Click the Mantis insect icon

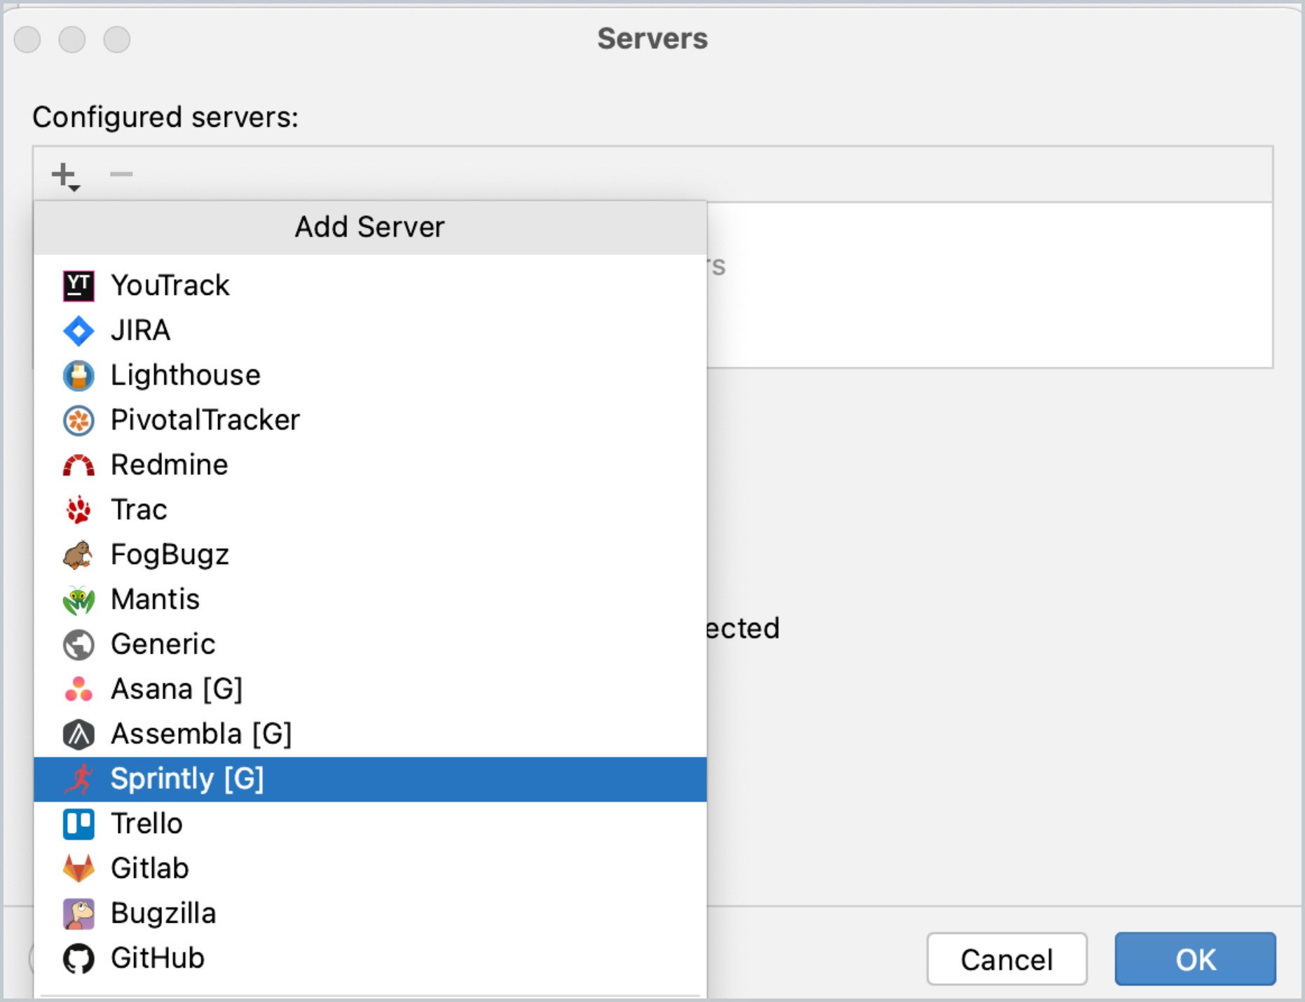pyautogui.click(x=78, y=600)
